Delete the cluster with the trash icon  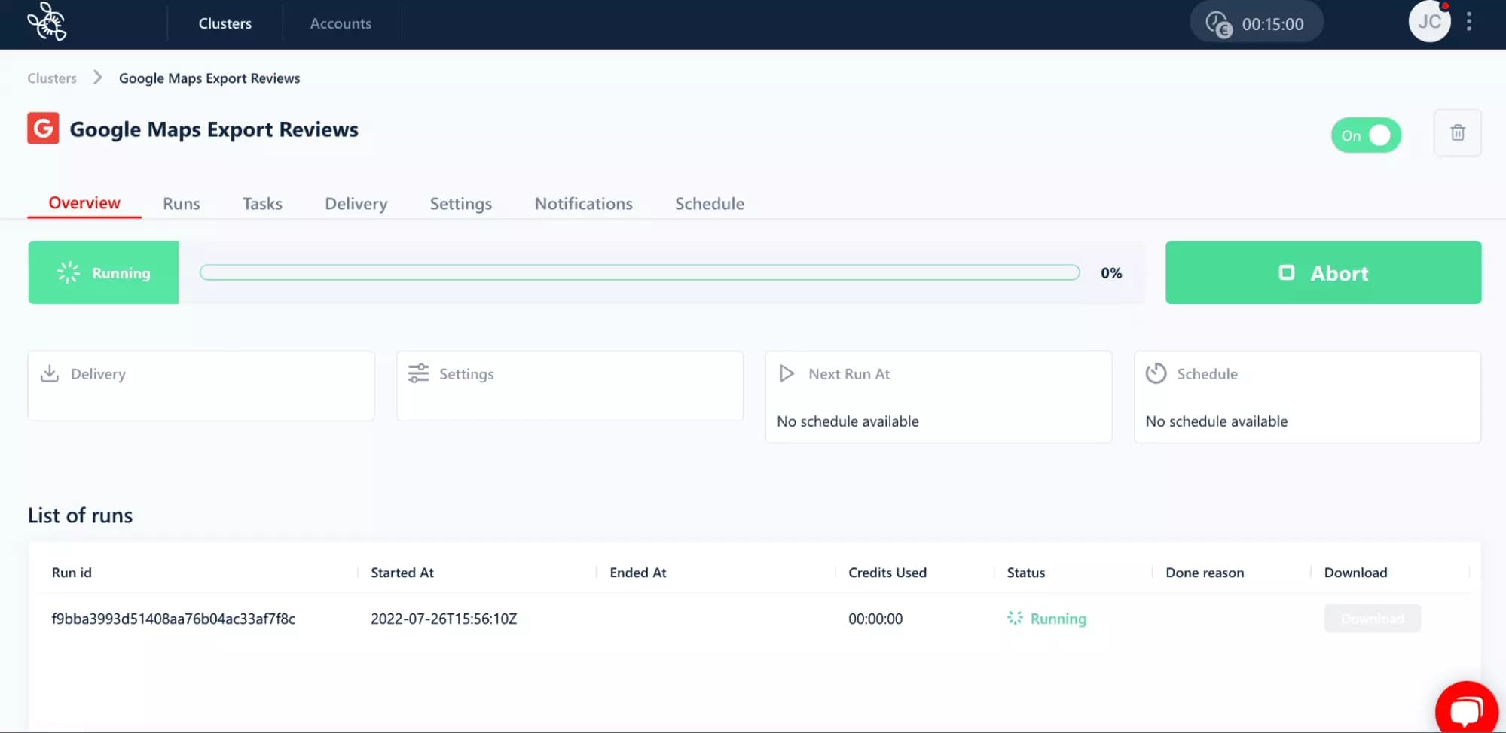pos(1457,132)
